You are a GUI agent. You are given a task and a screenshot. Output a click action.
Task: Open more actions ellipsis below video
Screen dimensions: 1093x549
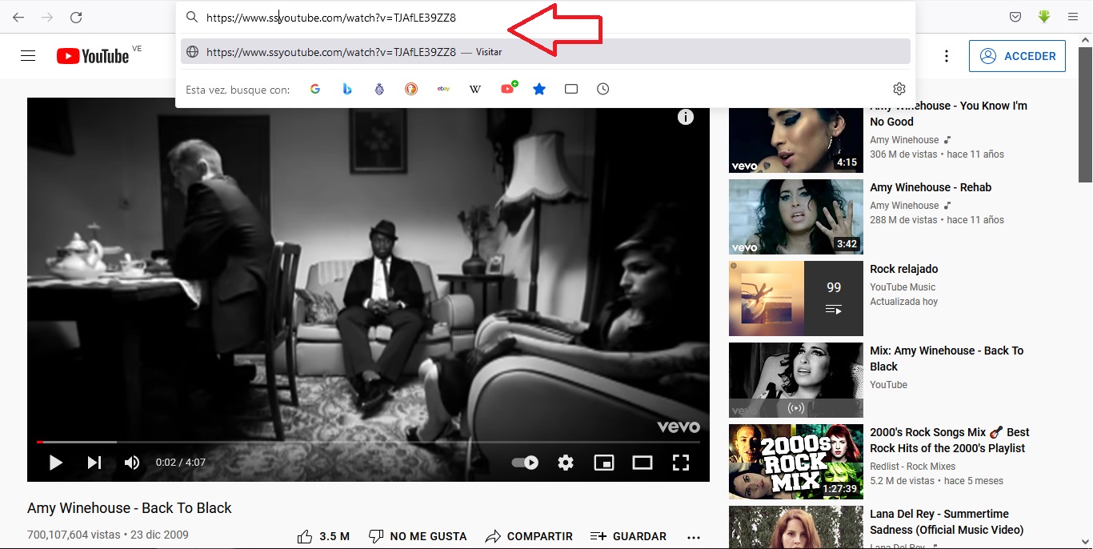coord(694,537)
